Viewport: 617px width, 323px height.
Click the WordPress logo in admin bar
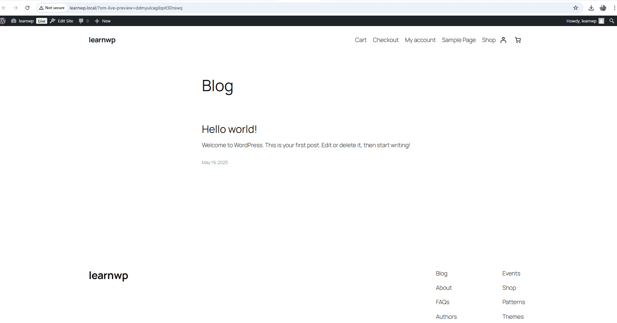(x=3, y=21)
